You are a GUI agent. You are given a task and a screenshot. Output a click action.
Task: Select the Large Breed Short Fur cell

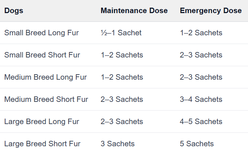[42, 144]
